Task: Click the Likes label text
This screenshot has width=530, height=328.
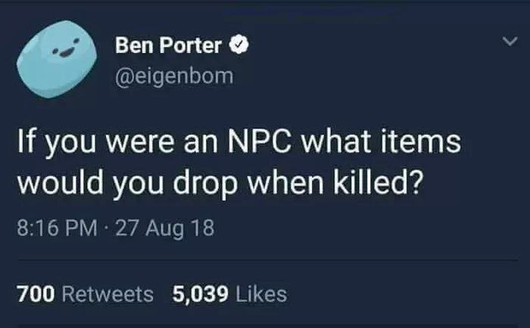Action: click(x=261, y=294)
